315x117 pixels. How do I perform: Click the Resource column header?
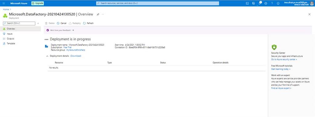[59, 63]
